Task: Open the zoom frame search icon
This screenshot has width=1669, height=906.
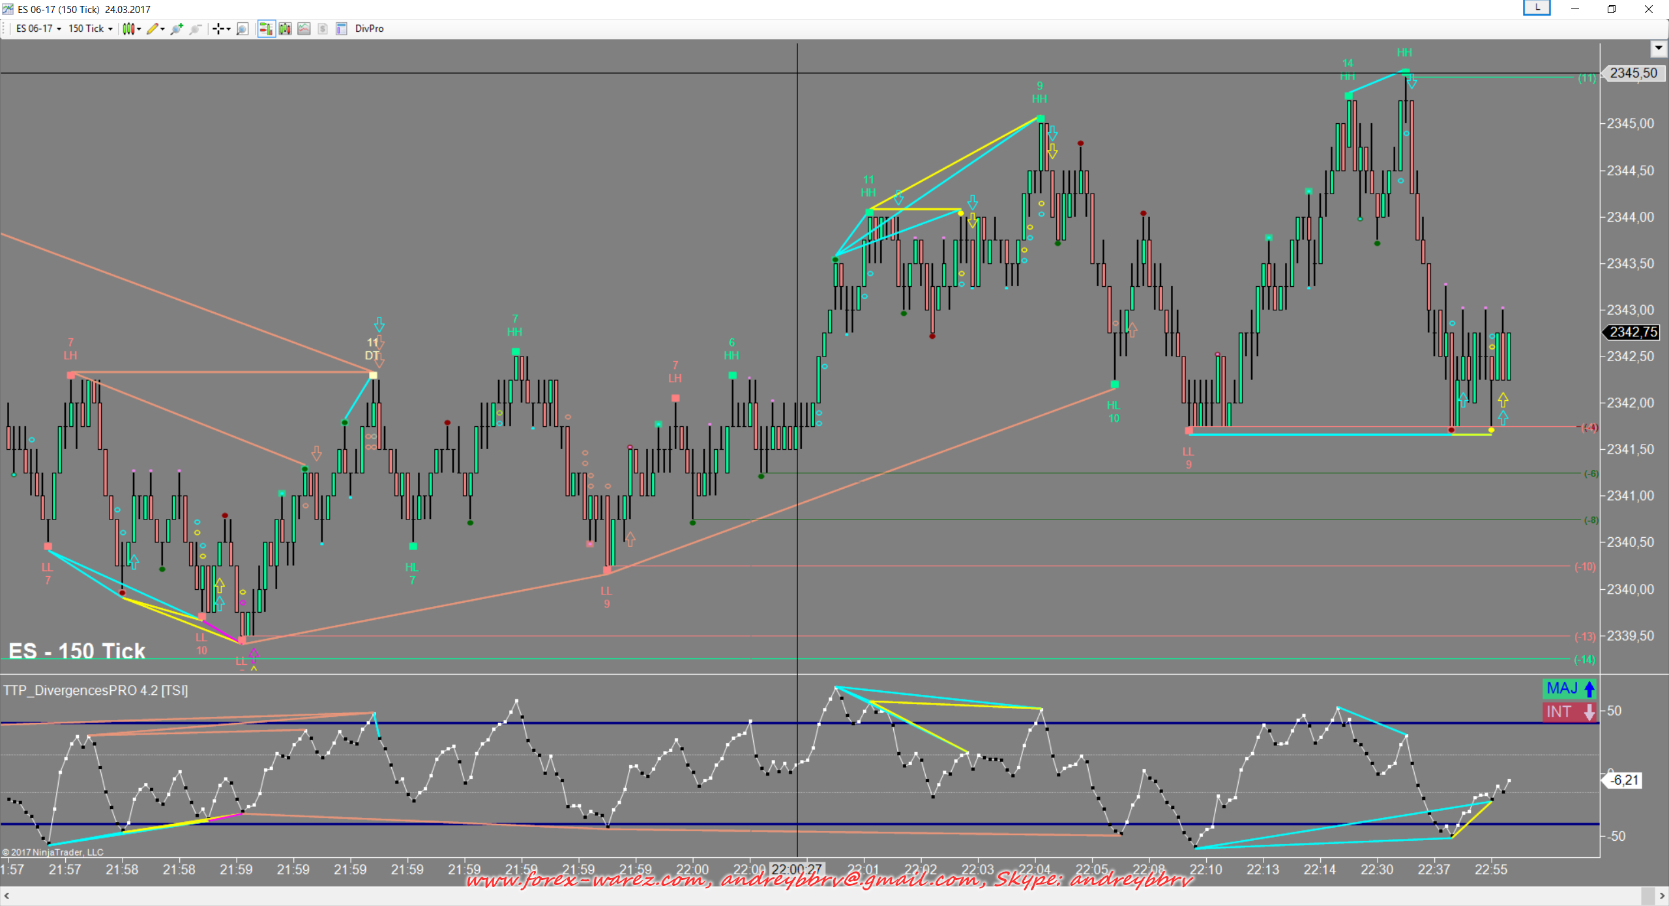Action: (243, 29)
